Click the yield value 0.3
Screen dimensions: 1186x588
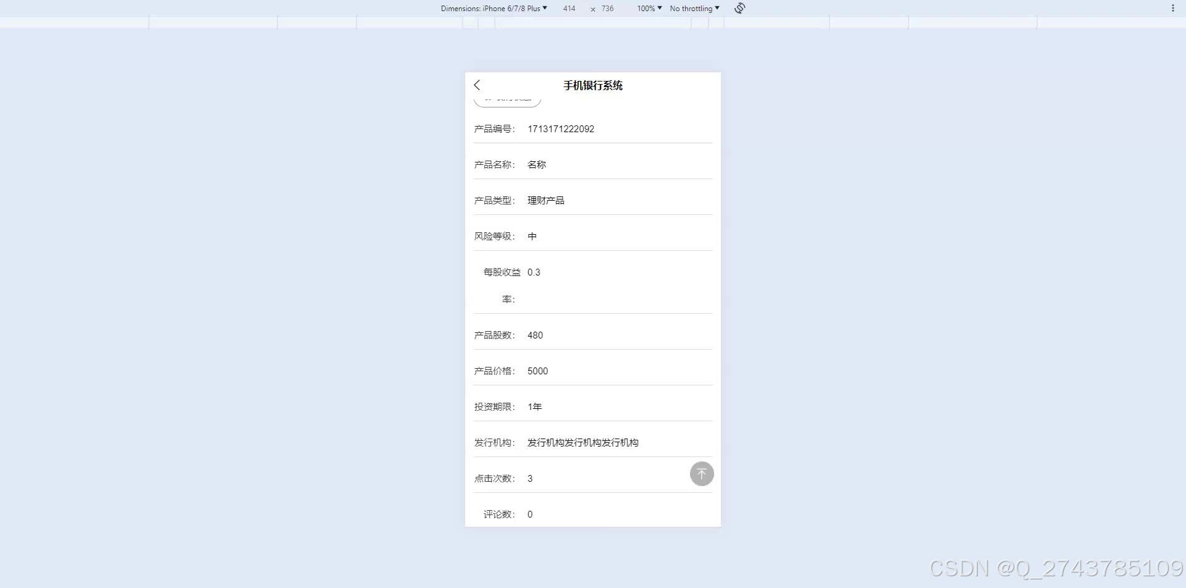click(x=534, y=272)
